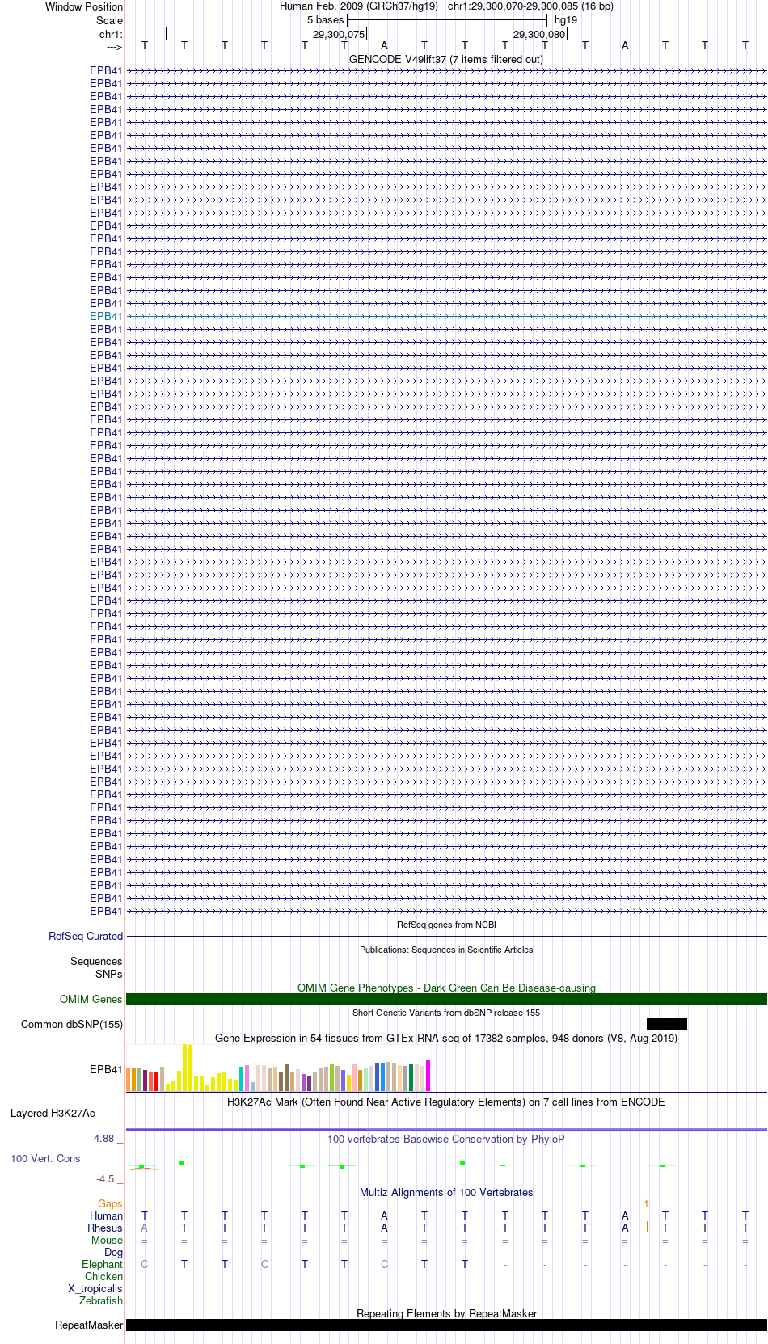The width and height of the screenshot is (768, 1344).
Task: Select the Mouse alignment row label
Action: (x=107, y=1240)
